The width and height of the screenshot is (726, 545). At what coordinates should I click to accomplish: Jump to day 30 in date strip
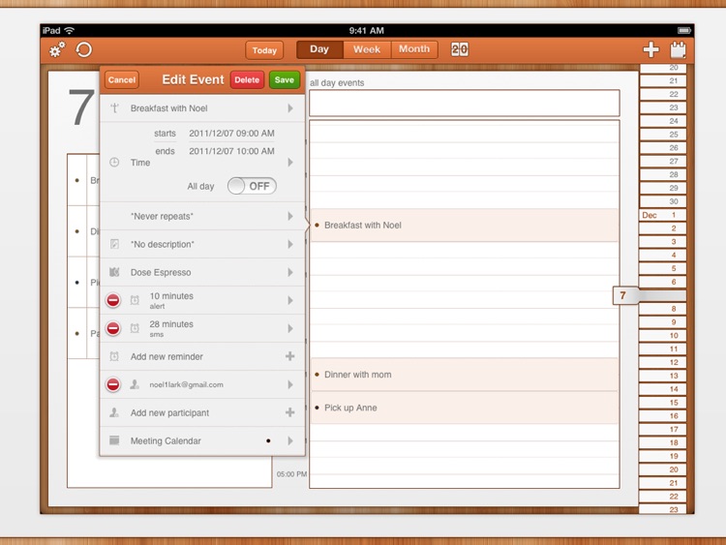(x=662, y=201)
